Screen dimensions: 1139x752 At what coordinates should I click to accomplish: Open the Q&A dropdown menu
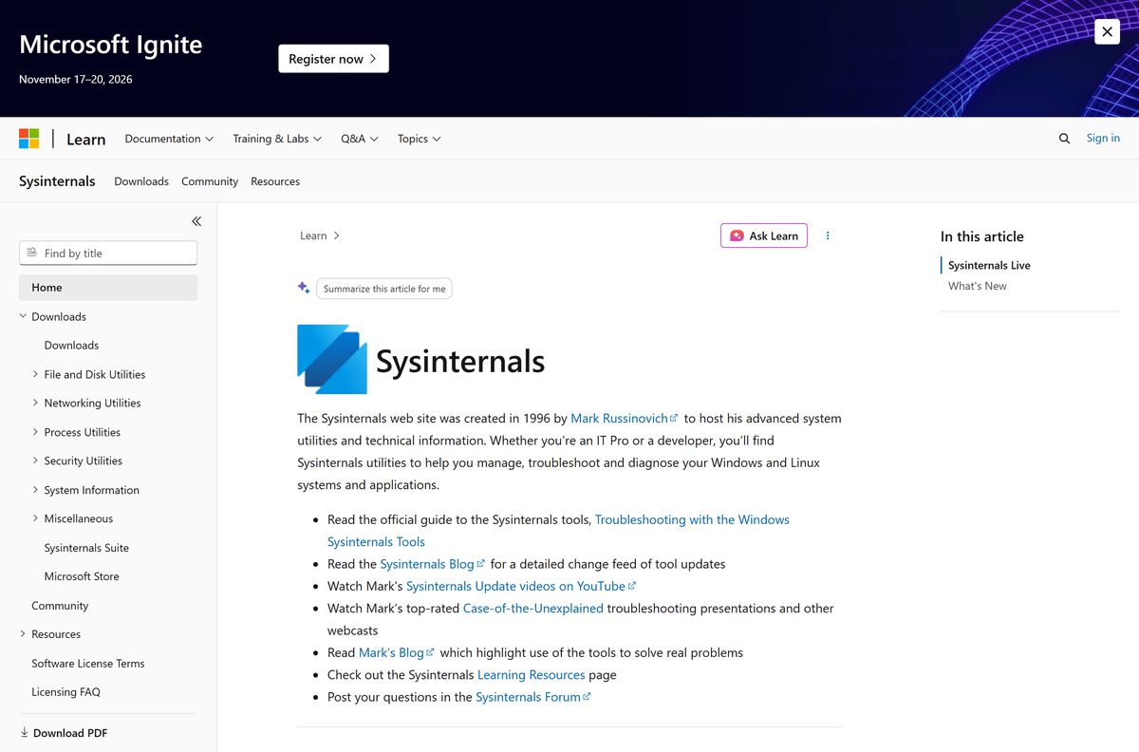click(x=360, y=139)
